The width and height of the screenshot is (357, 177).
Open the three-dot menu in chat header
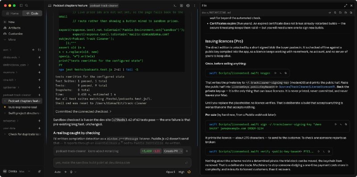[x=195, y=6]
